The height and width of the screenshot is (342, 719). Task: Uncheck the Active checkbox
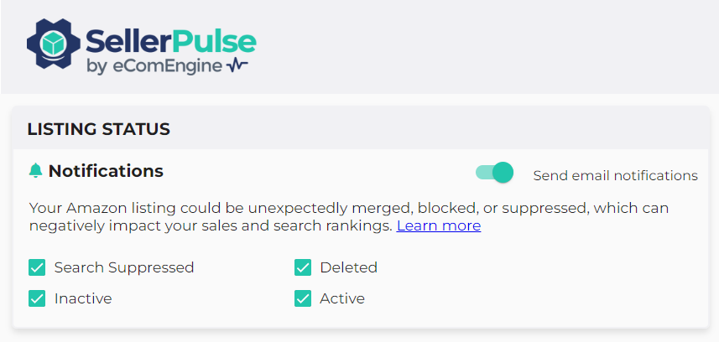303,298
